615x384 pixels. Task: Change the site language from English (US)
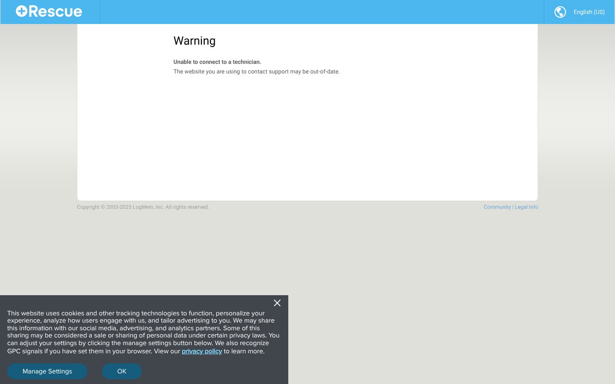click(x=589, y=12)
